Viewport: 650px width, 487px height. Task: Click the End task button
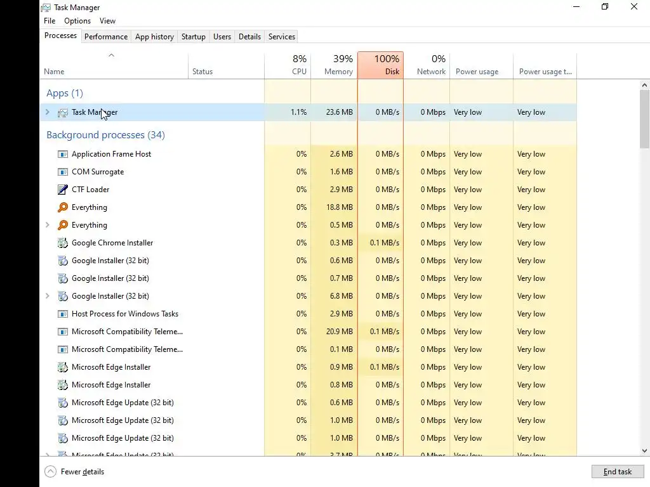pos(617,472)
